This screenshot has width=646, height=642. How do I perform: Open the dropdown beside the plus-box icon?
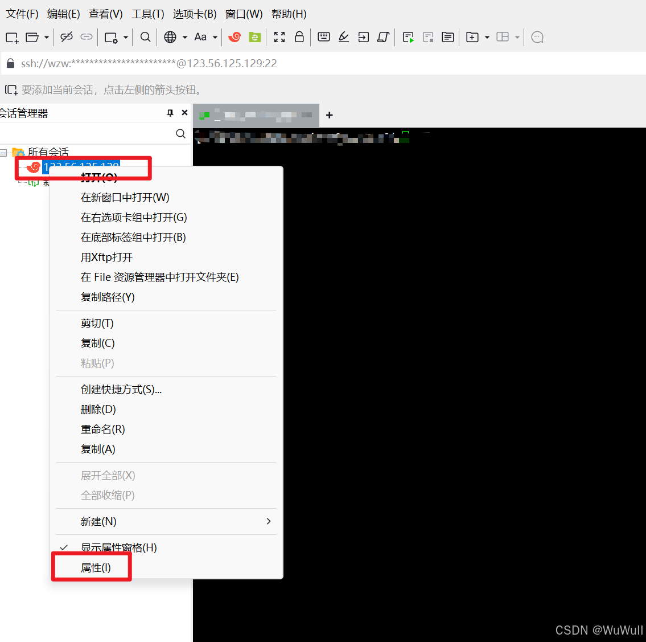point(487,38)
